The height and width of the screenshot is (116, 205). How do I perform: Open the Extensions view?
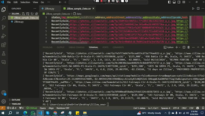click(4, 45)
